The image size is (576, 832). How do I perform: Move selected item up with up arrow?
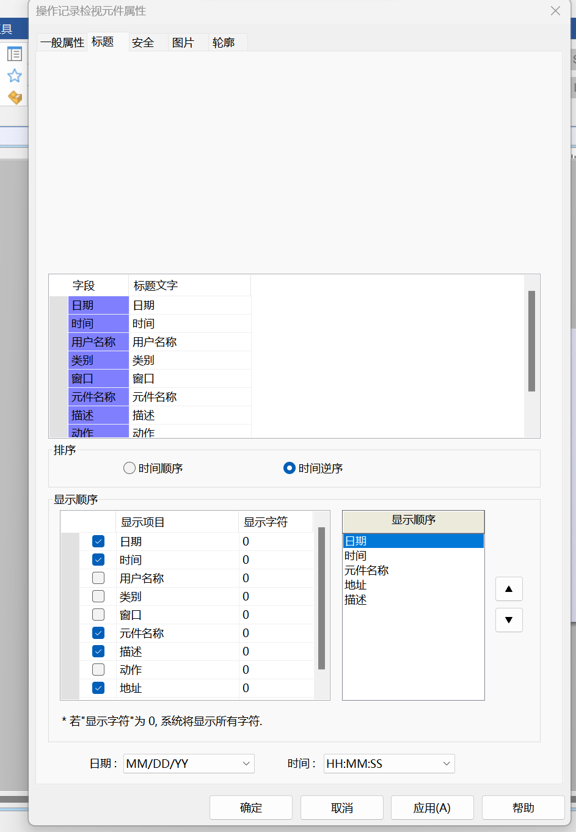509,589
